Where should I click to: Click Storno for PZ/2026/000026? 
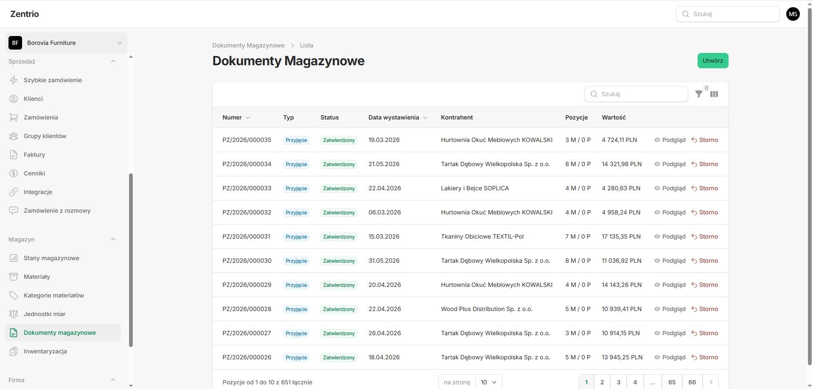(x=705, y=357)
